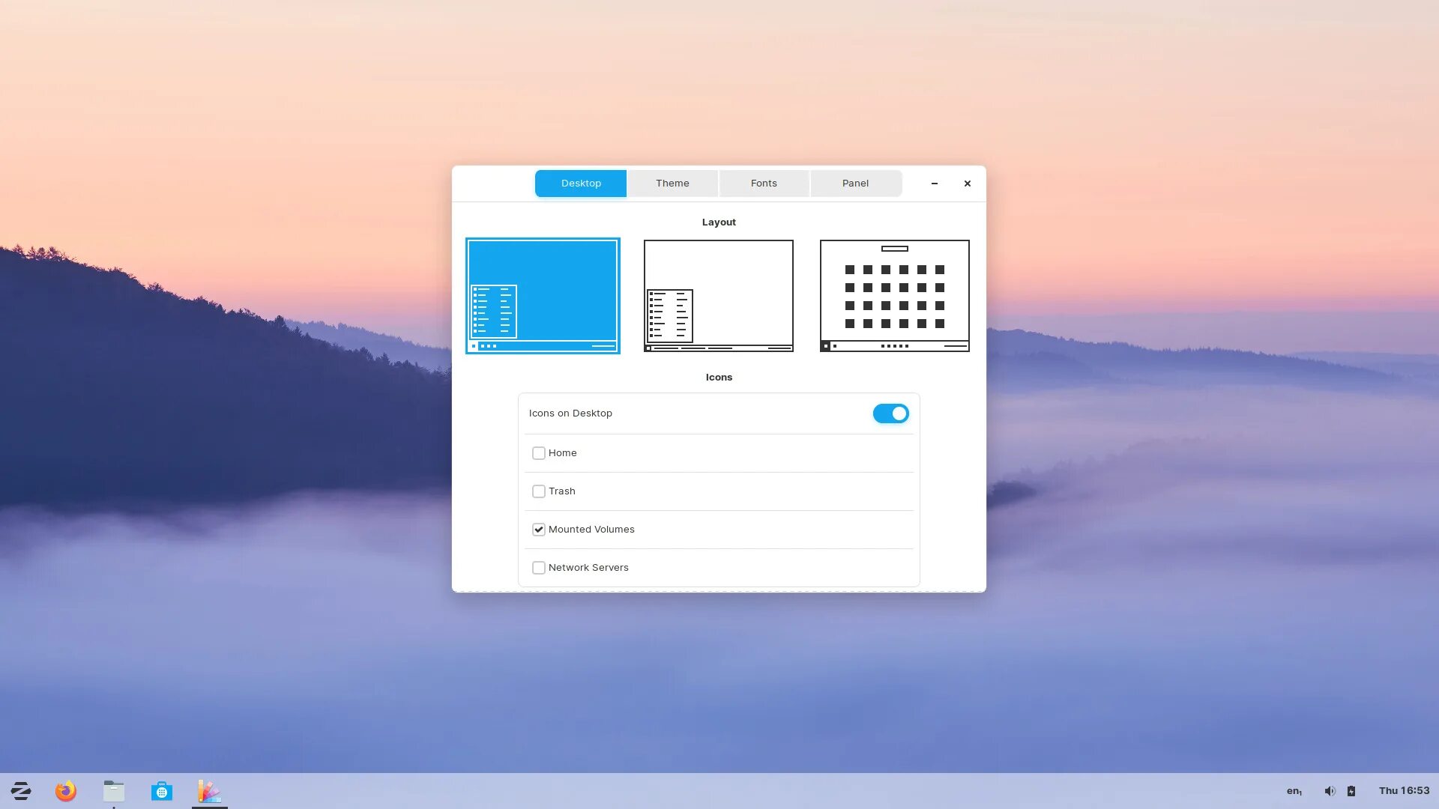Open the volume indicator in tray
1439x809 pixels.
click(1330, 791)
